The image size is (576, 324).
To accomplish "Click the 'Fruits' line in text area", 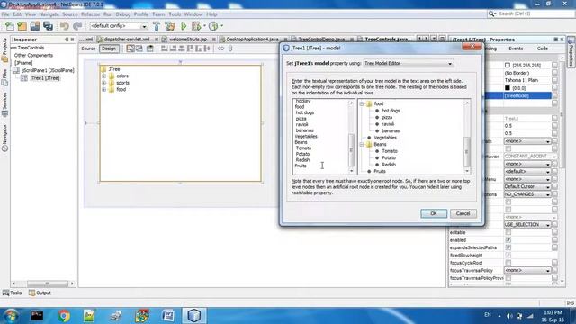I will 301,166.
